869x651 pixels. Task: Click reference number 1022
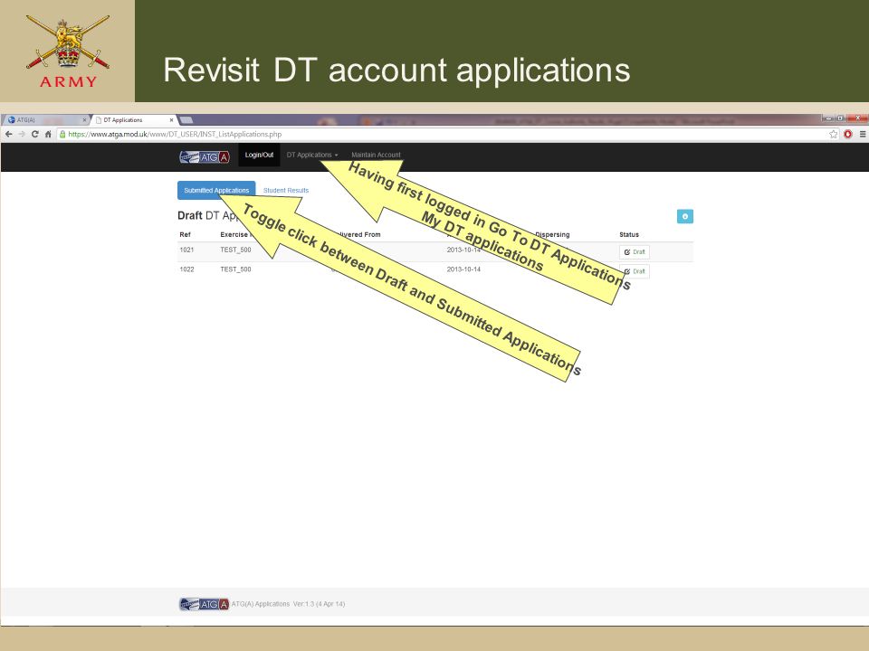coord(186,269)
